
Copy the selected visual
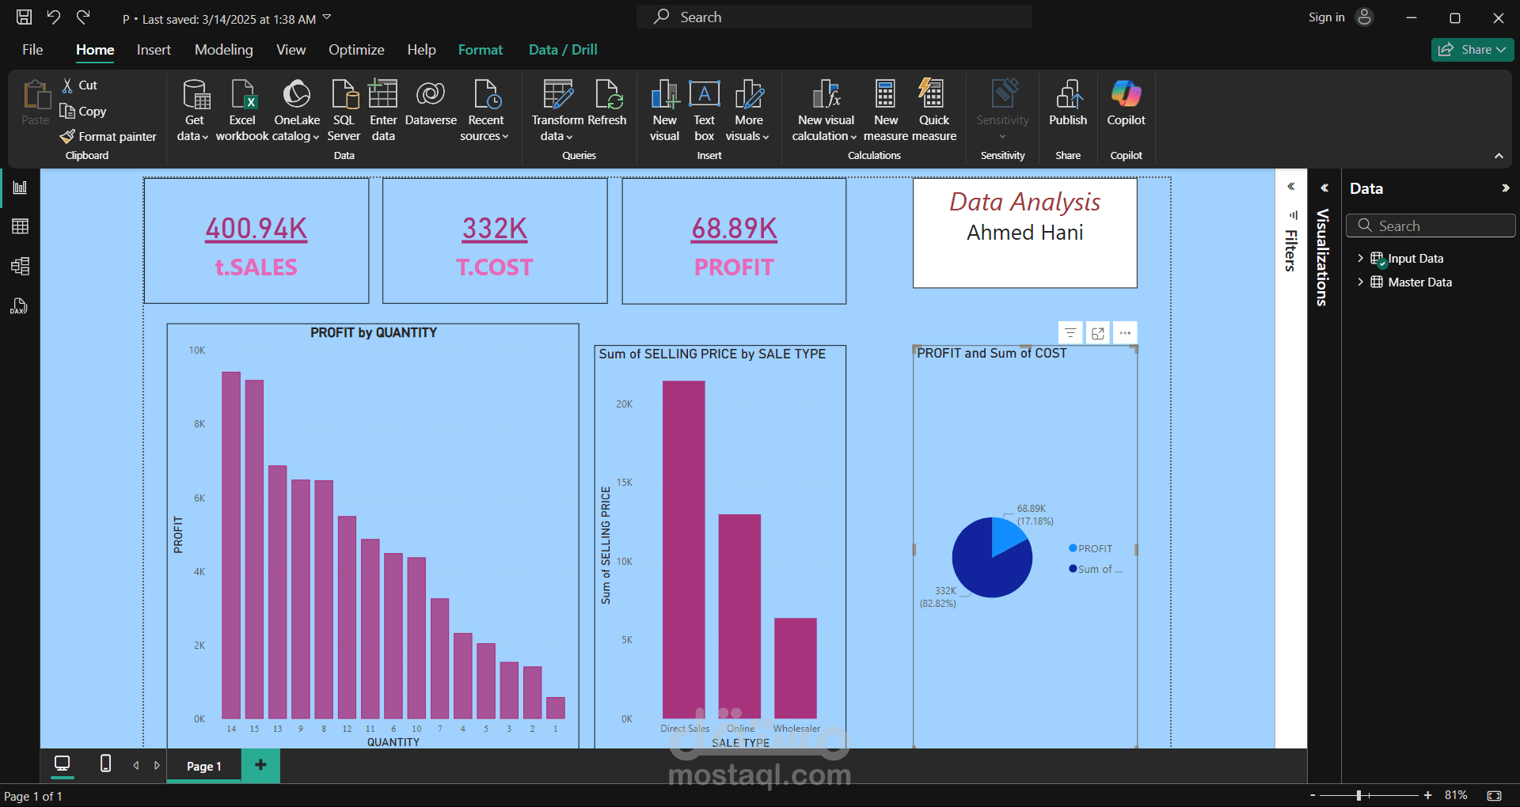(83, 111)
